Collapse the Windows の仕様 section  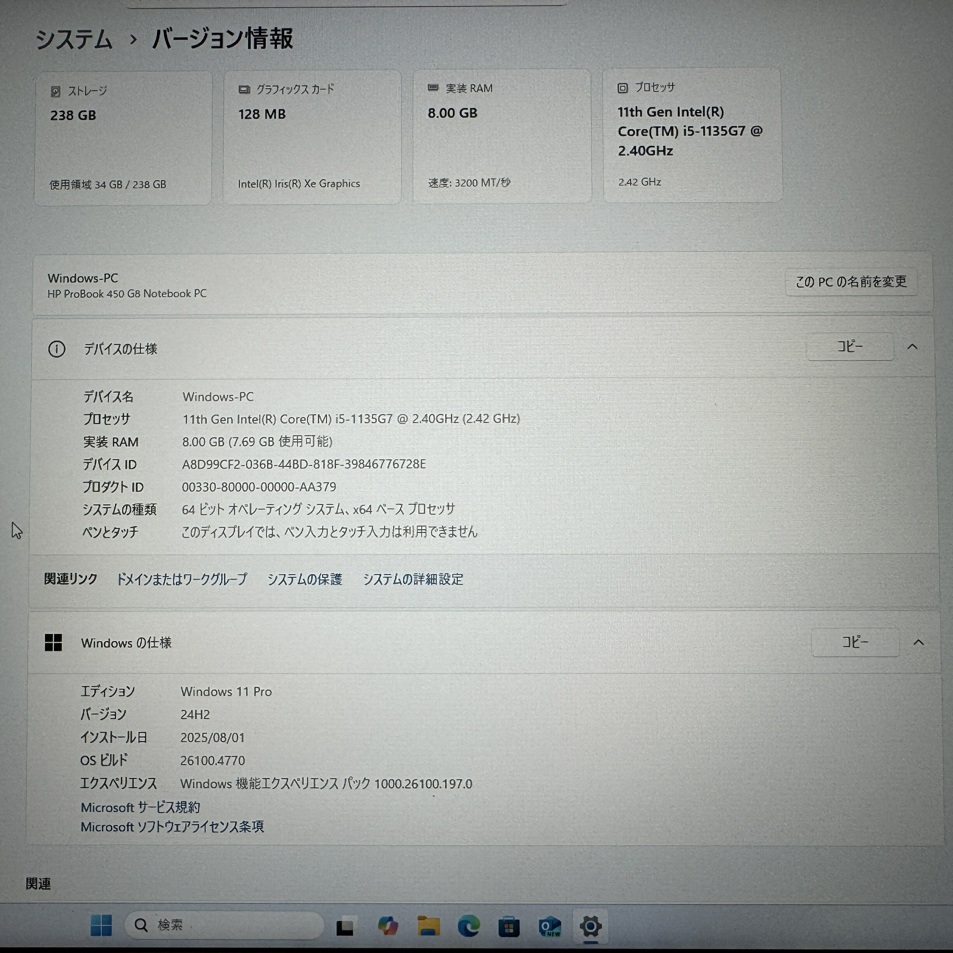[x=918, y=642]
